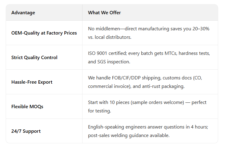Click the Flexible MOQs row label
Screen dimensions: 229x147
27,106
